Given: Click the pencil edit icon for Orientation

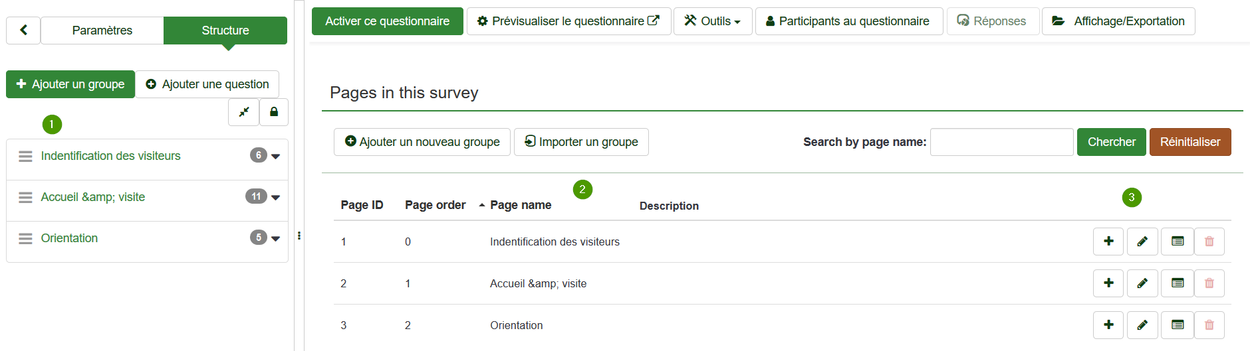Looking at the screenshot, I should [x=1142, y=325].
